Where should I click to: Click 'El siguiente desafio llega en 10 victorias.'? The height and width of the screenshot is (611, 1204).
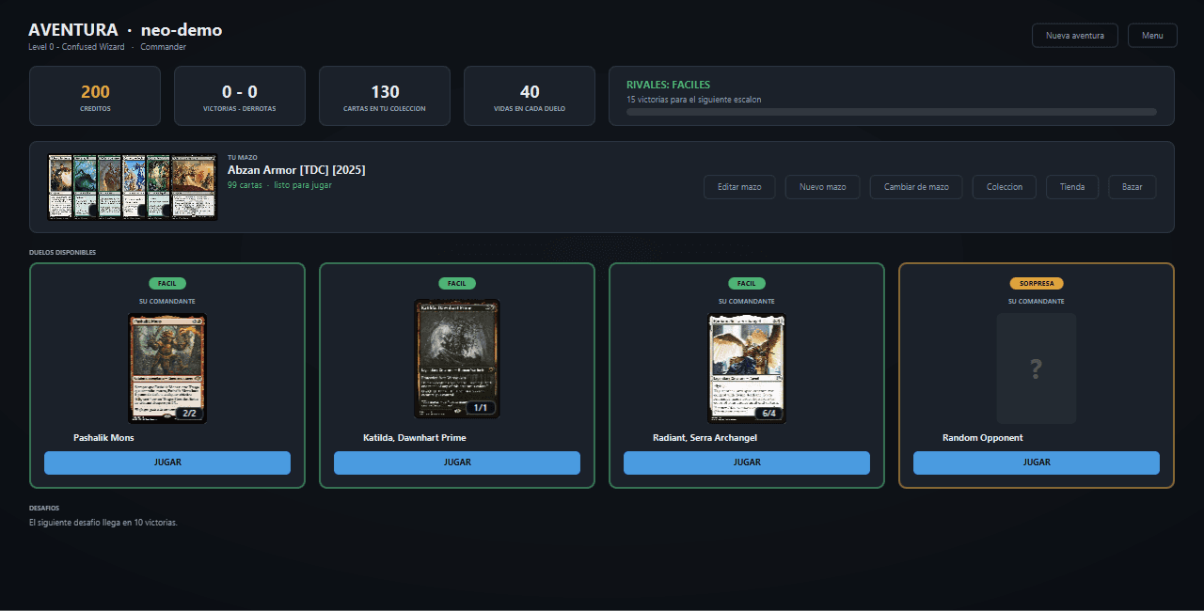(x=103, y=523)
